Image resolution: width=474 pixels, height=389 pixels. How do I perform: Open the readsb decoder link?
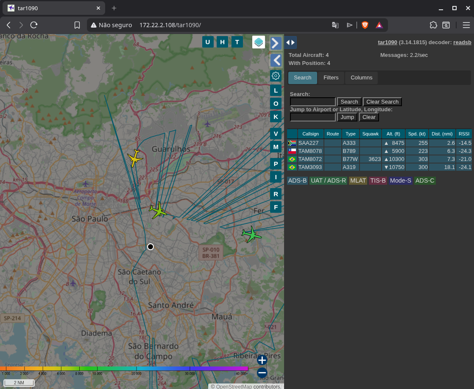coord(462,42)
